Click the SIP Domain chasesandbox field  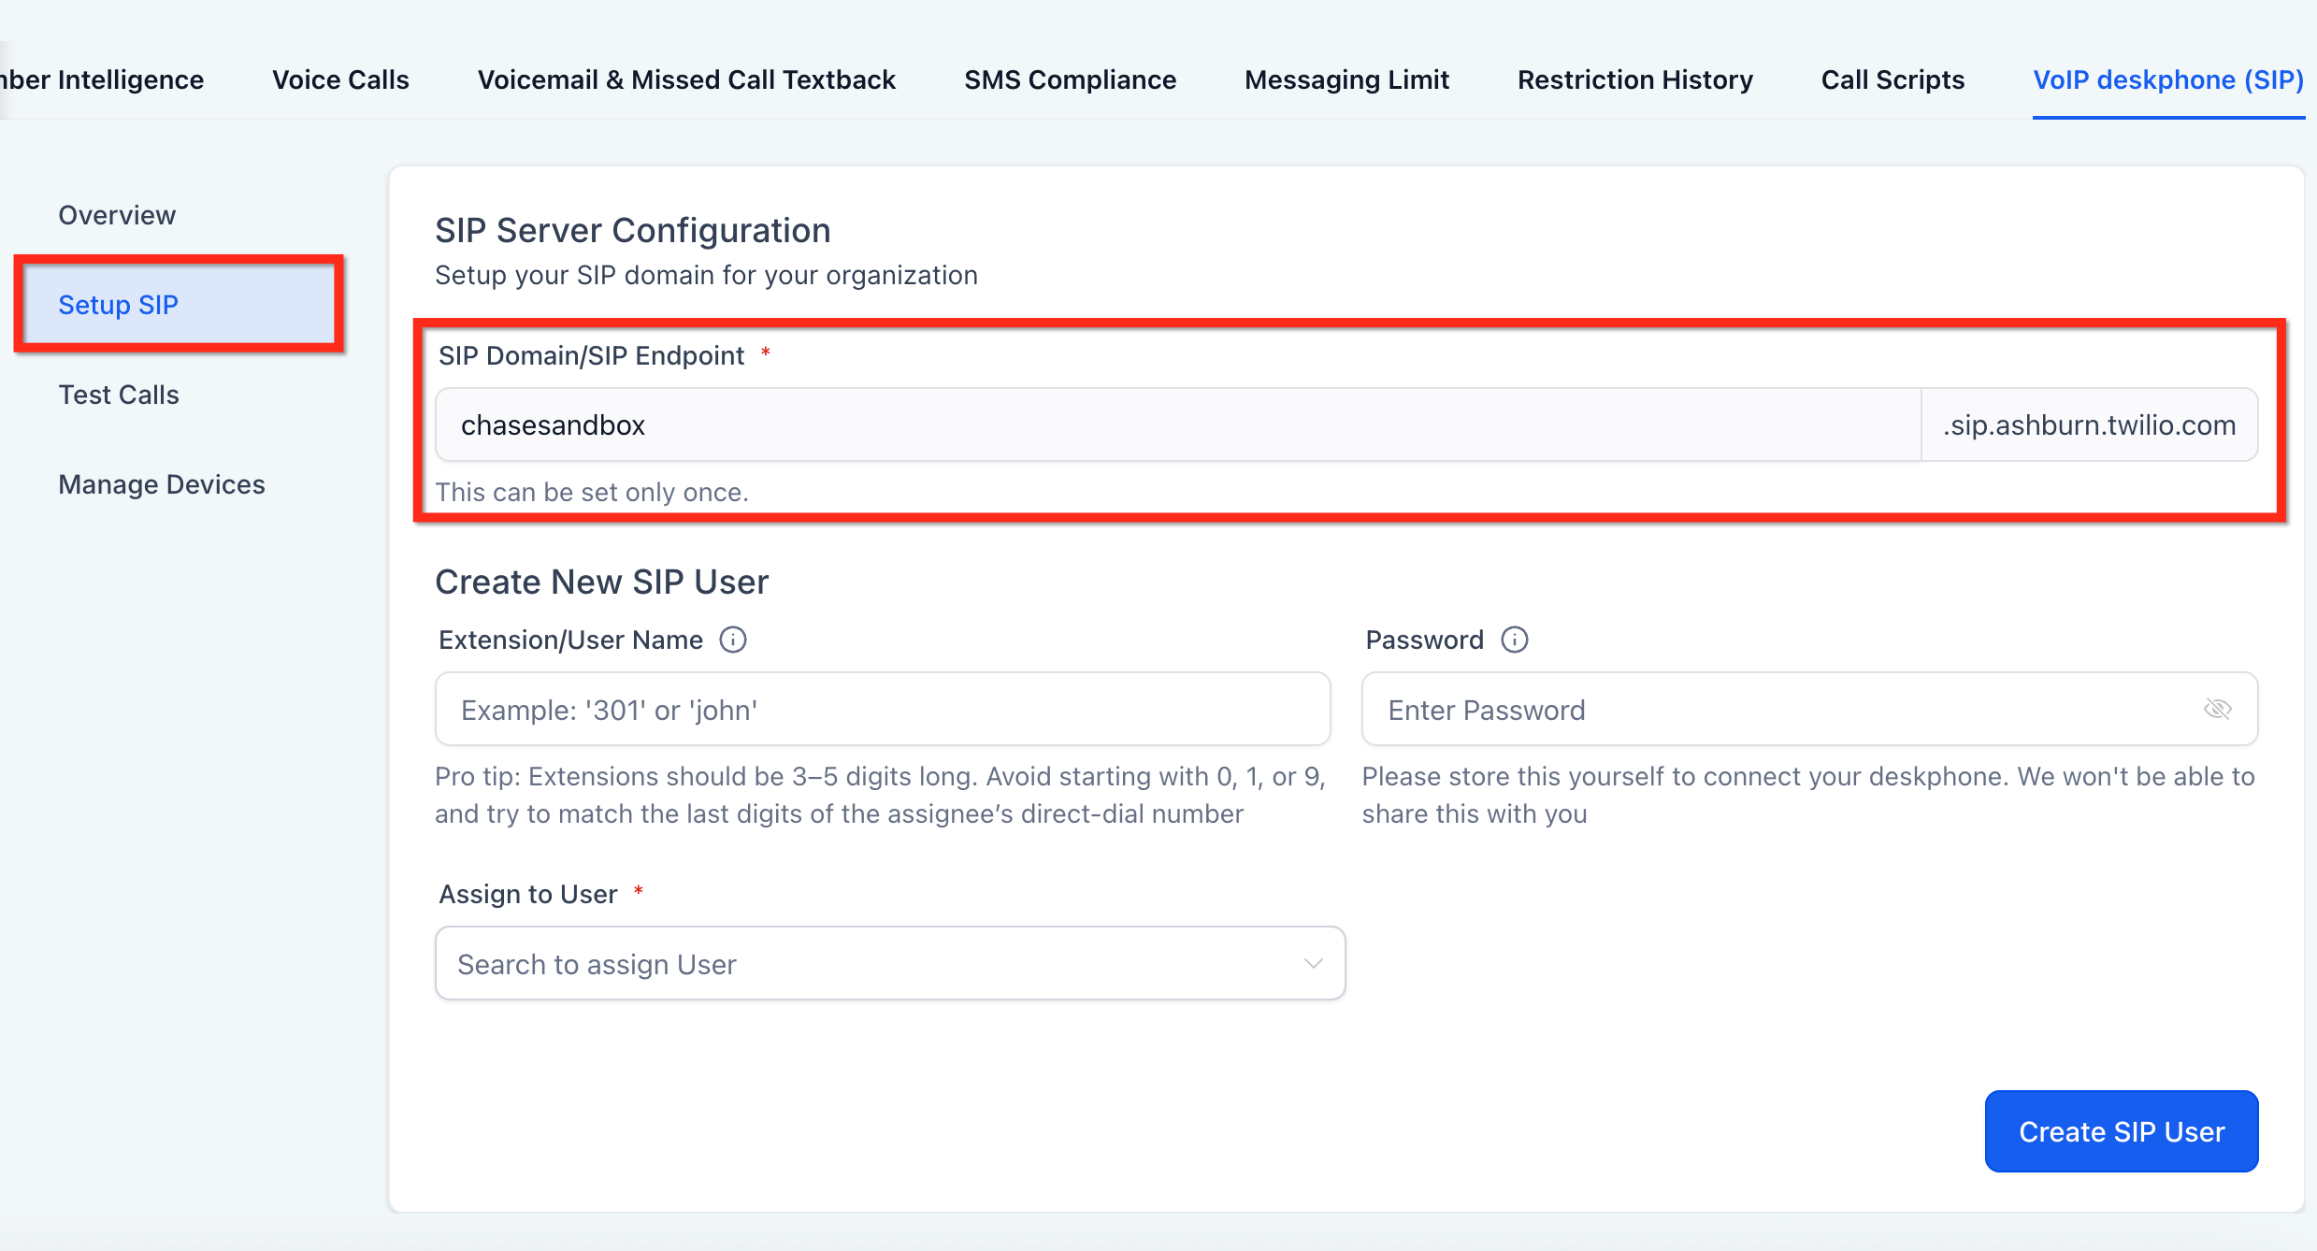pos(1176,425)
